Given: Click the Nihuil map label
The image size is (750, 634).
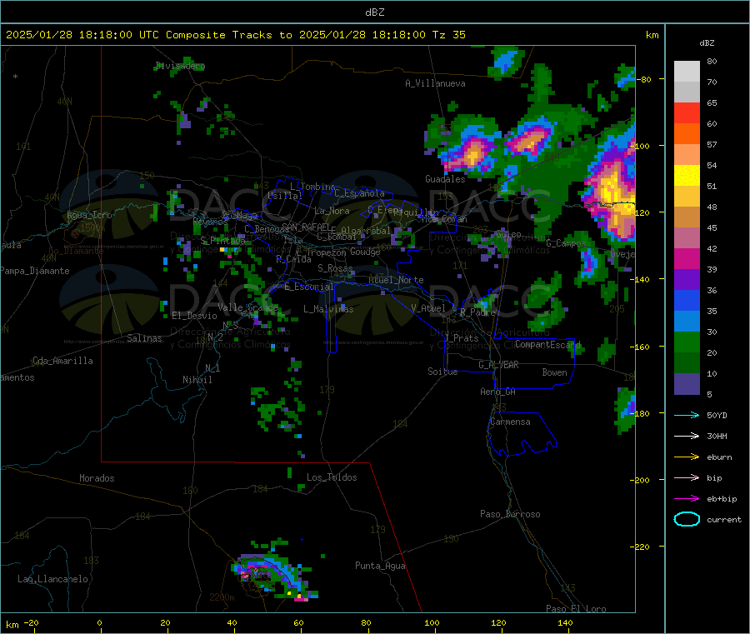Looking at the screenshot, I should 197,380.
